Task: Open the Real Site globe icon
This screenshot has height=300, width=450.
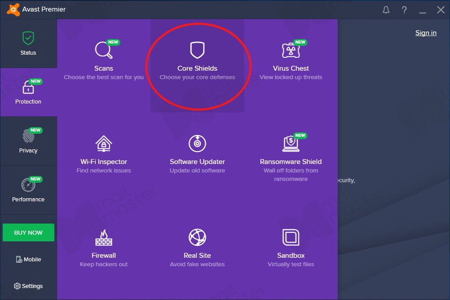Action: click(x=197, y=237)
